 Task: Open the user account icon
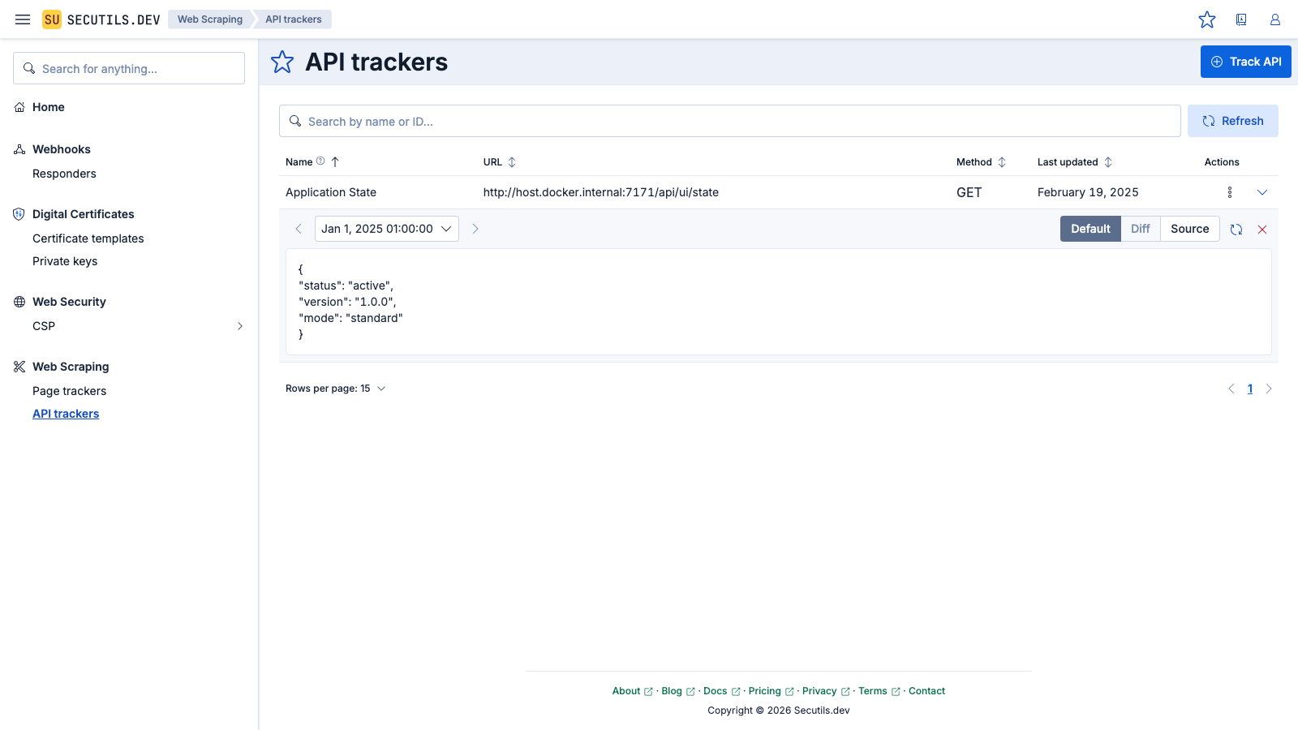(1274, 19)
